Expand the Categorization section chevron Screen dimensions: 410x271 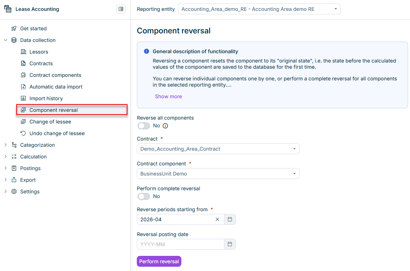(x=5, y=145)
